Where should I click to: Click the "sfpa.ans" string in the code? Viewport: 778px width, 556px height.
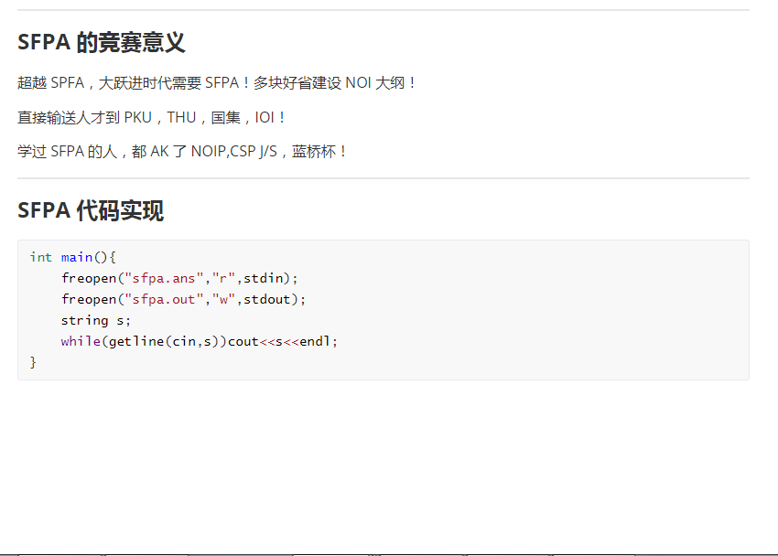(164, 279)
